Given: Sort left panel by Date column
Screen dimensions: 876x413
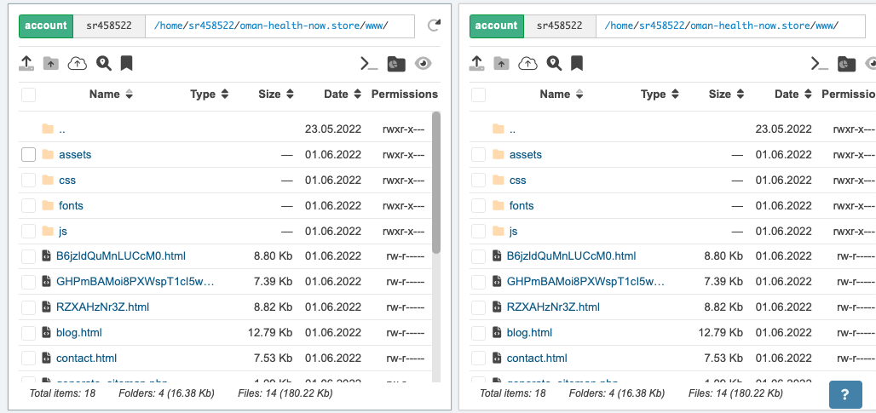Looking at the screenshot, I should [343, 95].
